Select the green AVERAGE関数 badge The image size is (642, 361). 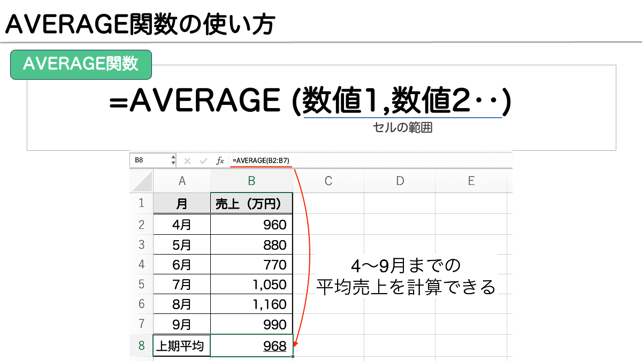[x=80, y=64]
